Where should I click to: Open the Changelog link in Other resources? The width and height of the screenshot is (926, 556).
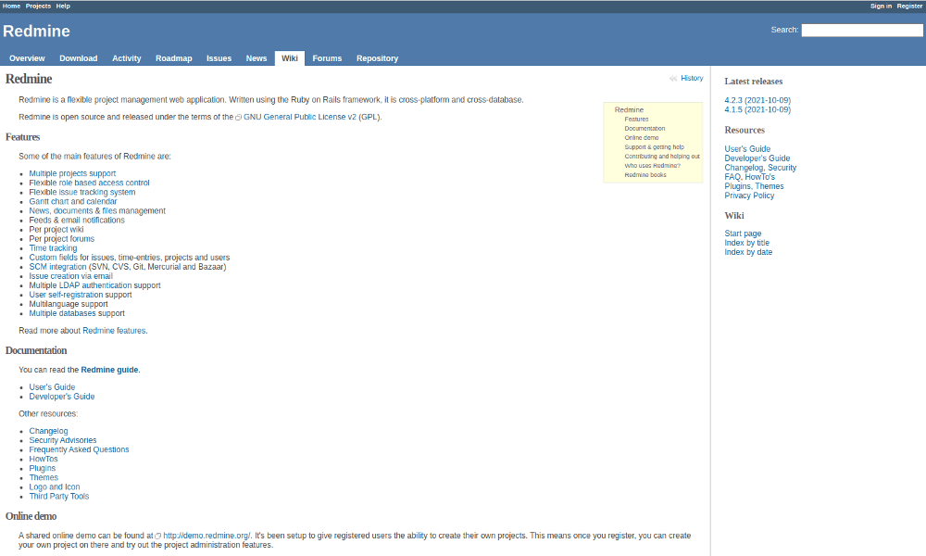[48, 431]
